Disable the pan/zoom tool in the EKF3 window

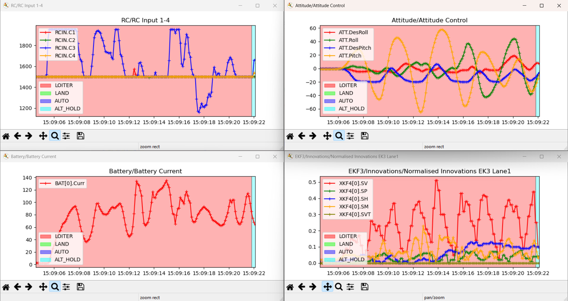(x=327, y=287)
